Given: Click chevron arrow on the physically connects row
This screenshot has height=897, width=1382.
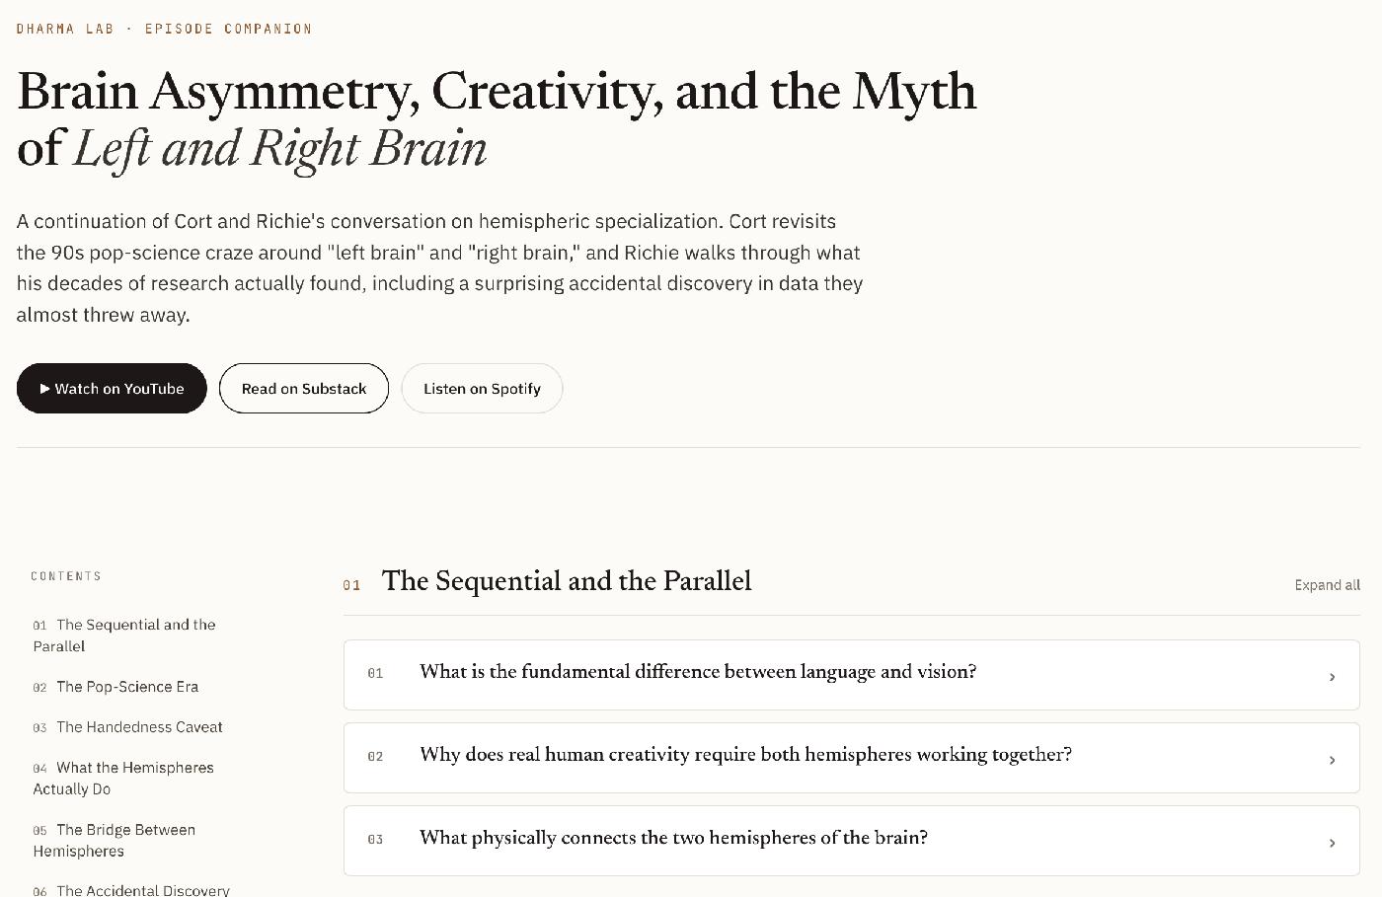Looking at the screenshot, I should 1332,843.
